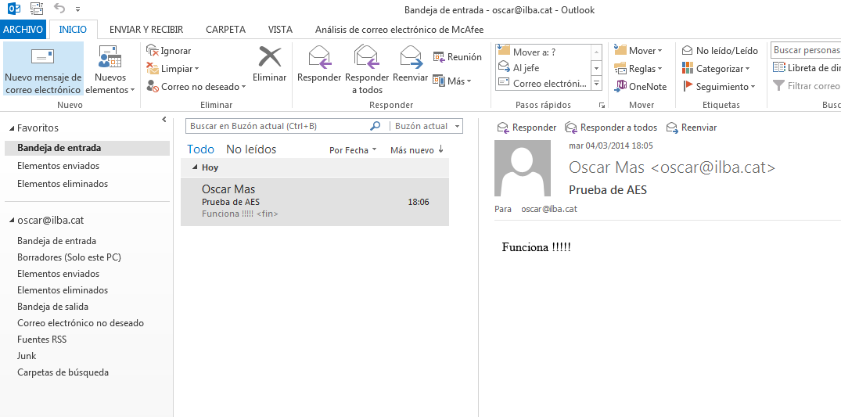Click the Filtrar correo icon
The height and width of the screenshot is (417, 841).
(778, 85)
